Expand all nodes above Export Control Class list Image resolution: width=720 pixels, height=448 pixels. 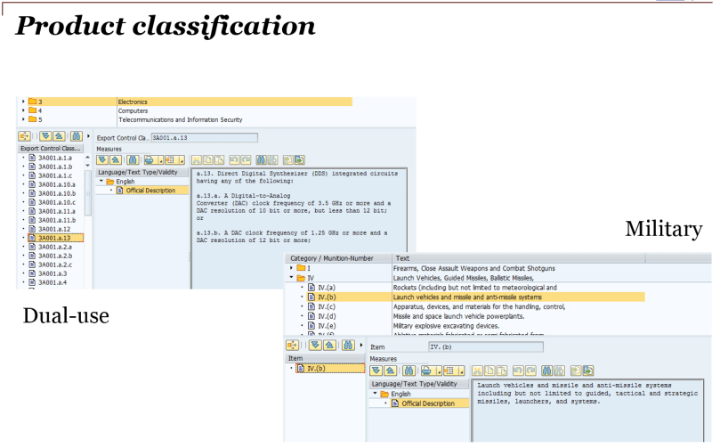tap(45, 136)
